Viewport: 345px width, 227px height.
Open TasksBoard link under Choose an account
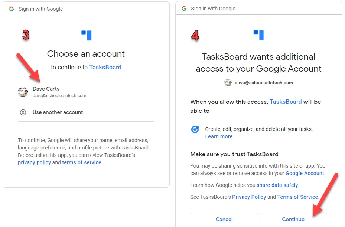(x=105, y=67)
